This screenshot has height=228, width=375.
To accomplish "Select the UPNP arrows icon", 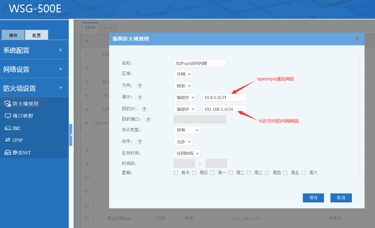I will click(x=8, y=140).
